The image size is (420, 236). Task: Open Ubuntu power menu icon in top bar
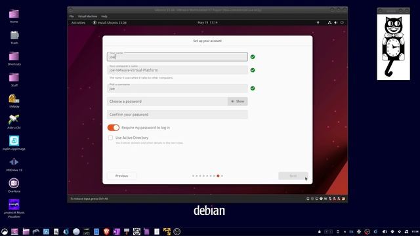pyautogui.click(x=342, y=23)
